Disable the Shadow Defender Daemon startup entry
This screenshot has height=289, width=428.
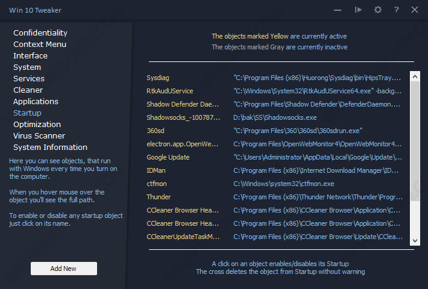(x=183, y=104)
